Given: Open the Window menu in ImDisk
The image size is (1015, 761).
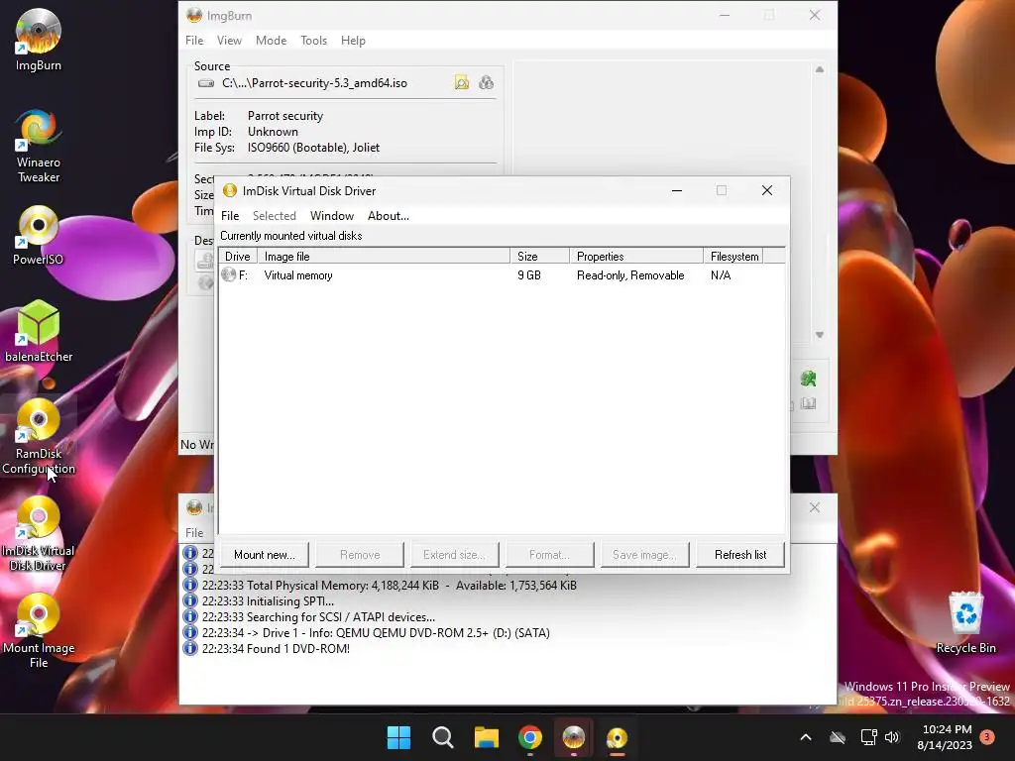Looking at the screenshot, I should (x=332, y=216).
